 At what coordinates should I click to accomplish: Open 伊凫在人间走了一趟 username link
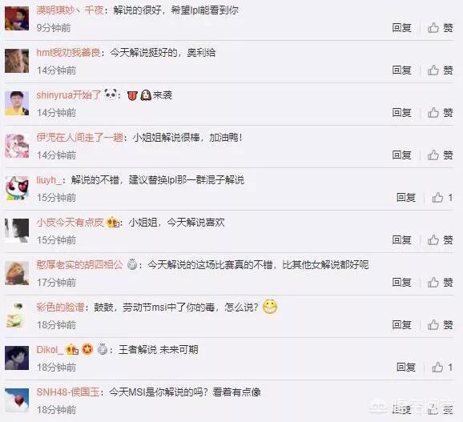pyautogui.click(x=80, y=138)
